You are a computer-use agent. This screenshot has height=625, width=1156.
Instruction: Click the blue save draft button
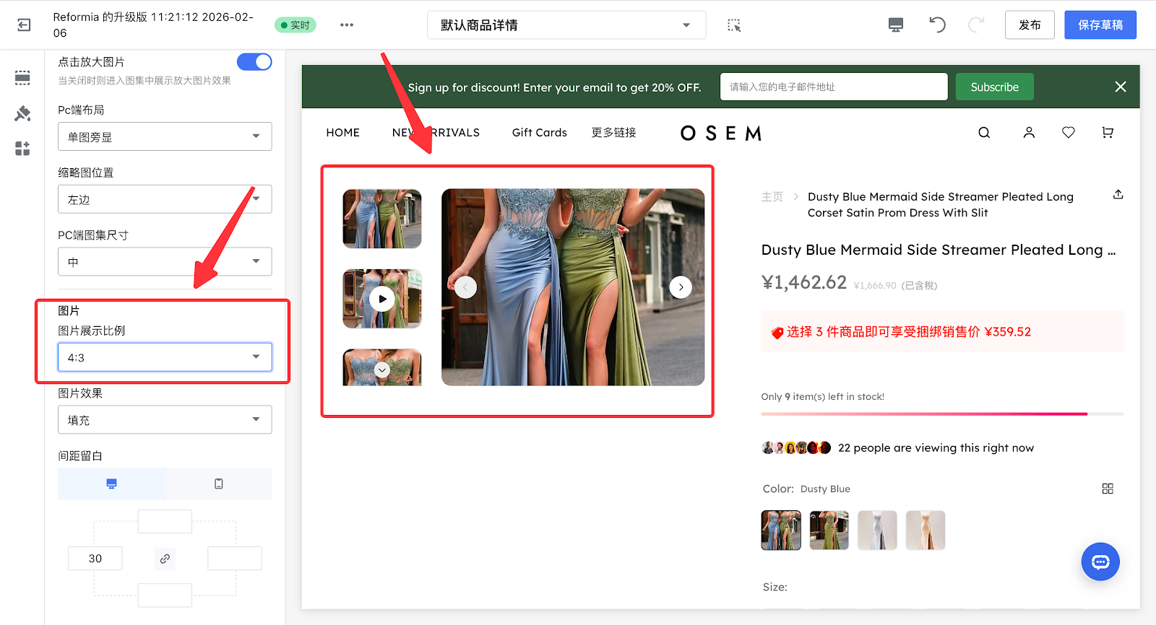pyautogui.click(x=1100, y=25)
